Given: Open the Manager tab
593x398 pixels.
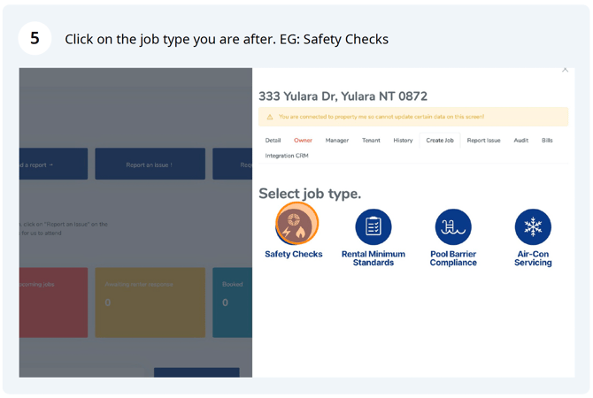Looking at the screenshot, I should coord(336,141).
